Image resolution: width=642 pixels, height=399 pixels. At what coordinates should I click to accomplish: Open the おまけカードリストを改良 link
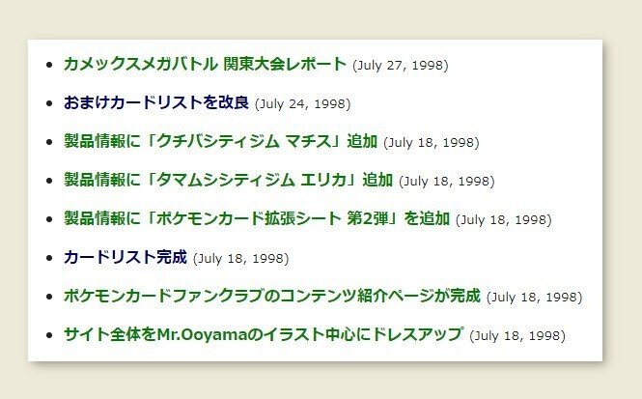click(x=156, y=102)
